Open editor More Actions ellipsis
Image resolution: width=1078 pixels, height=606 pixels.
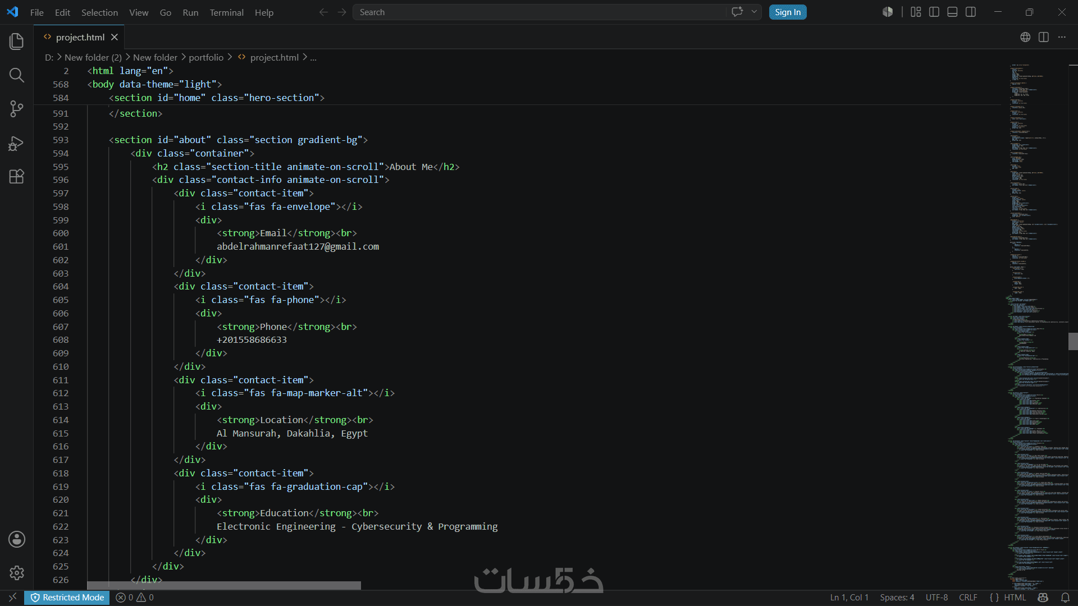click(1062, 37)
